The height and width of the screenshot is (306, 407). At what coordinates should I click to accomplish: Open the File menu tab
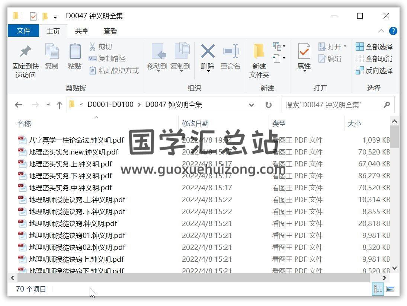coord(23,31)
